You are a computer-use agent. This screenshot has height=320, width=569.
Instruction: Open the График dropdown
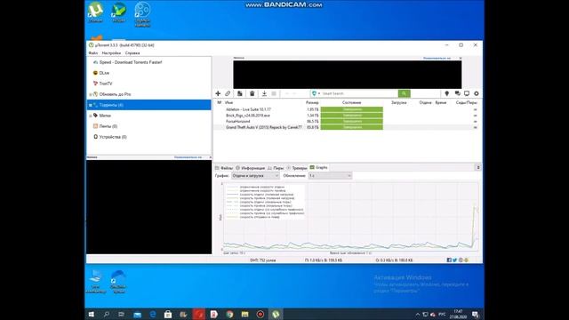coord(255,176)
